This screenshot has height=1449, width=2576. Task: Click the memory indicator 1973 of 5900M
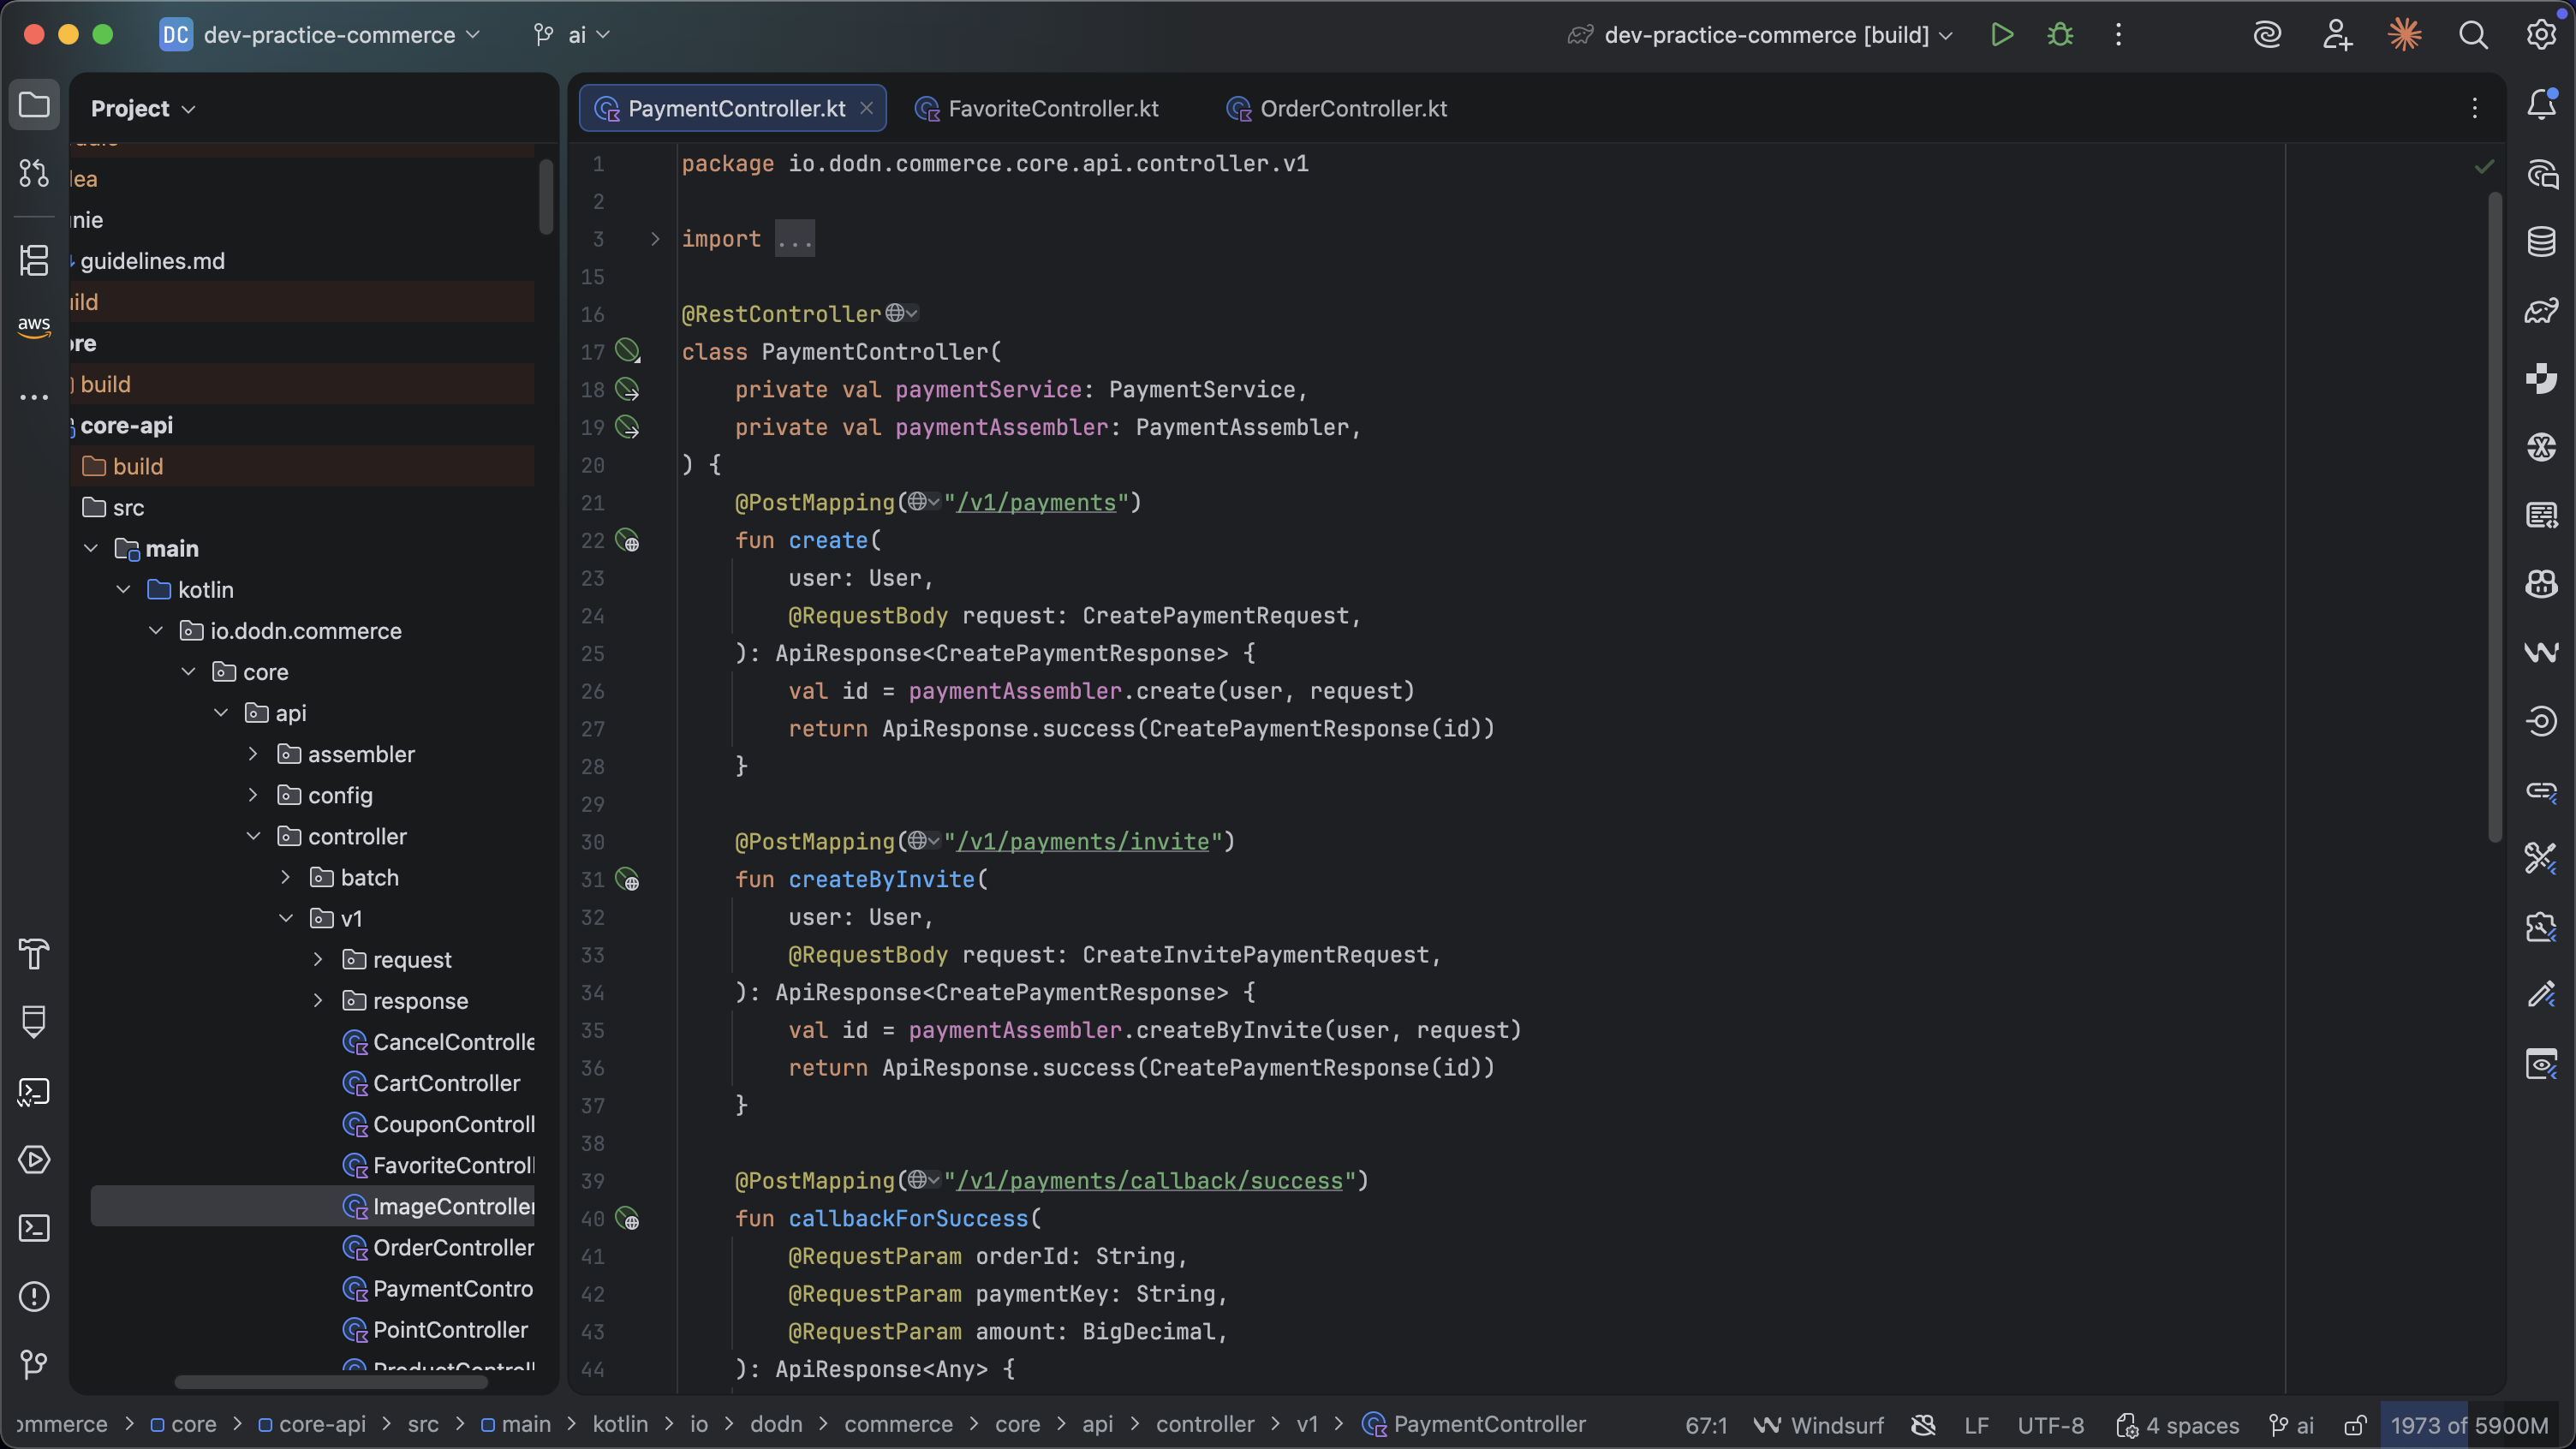(x=2468, y=1425)
